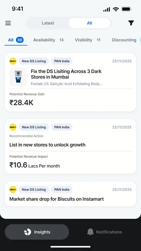Viewport: 141px width, 251px height.
Task: Open the Notifications bell icon
Action: (90, 232)
